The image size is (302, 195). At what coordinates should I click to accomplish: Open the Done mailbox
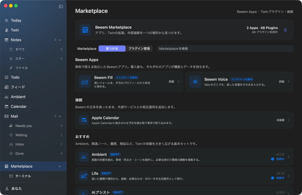point(33,153)
